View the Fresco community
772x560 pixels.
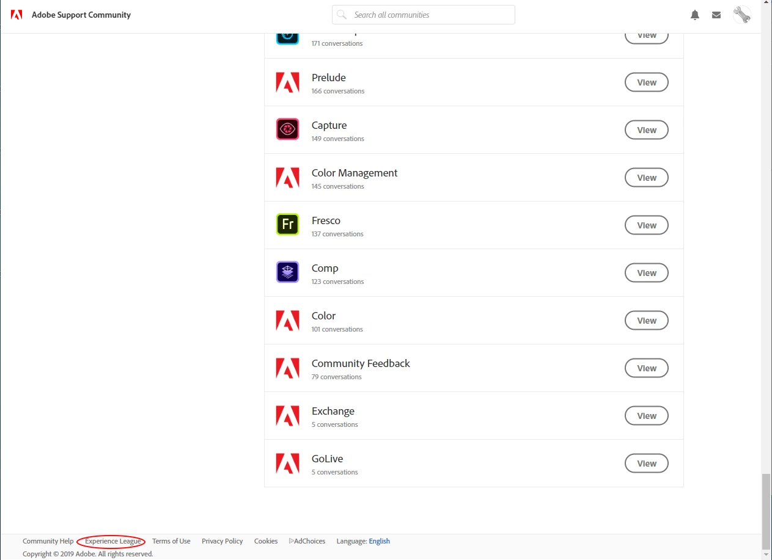click(x=647, y=225)
